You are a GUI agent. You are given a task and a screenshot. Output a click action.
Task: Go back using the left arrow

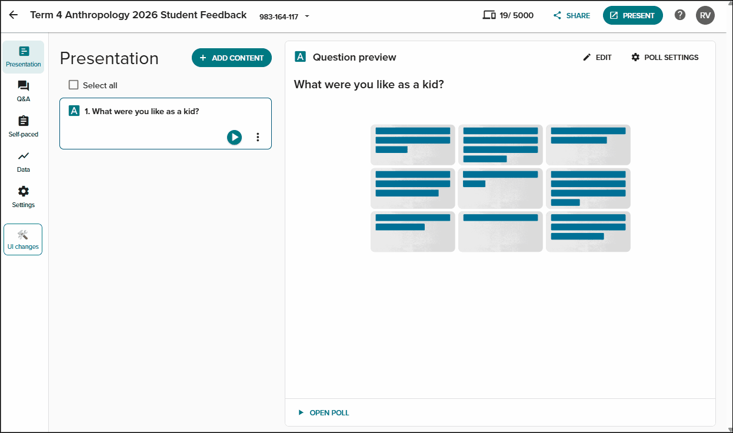[x=13, y=15]
